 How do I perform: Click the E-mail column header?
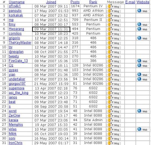[130, 2]
